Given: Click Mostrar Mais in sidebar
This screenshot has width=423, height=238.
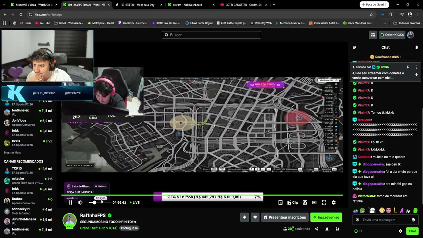Looking at the screenshot, I should pos(12,153).
